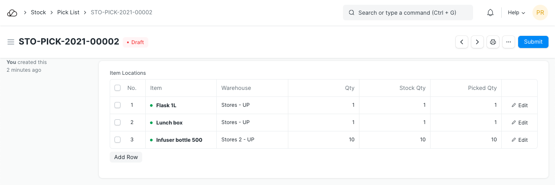Viewport: 555px width, 185px height.
Task: Open the PR user avatar menu
Action: (x=540, y=13)
